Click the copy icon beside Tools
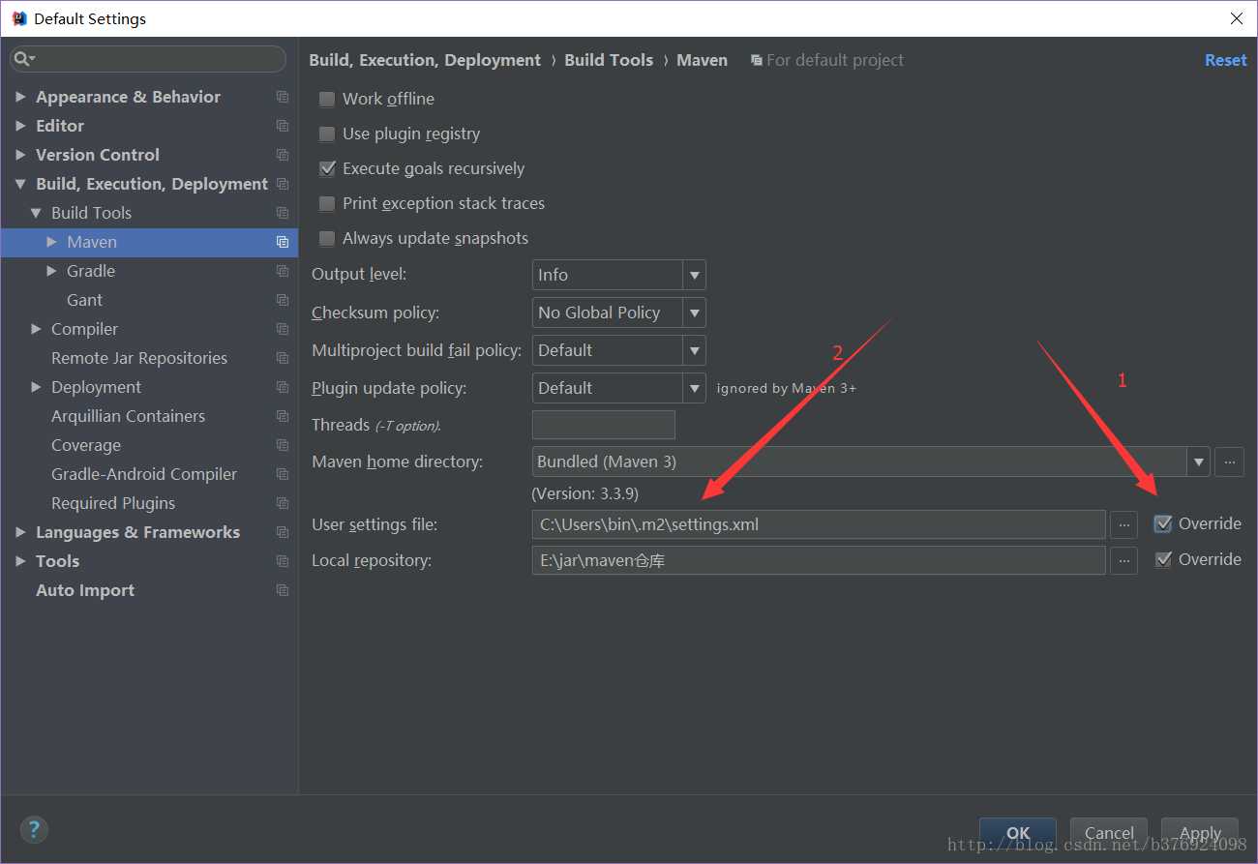 [x=283, y=561]
